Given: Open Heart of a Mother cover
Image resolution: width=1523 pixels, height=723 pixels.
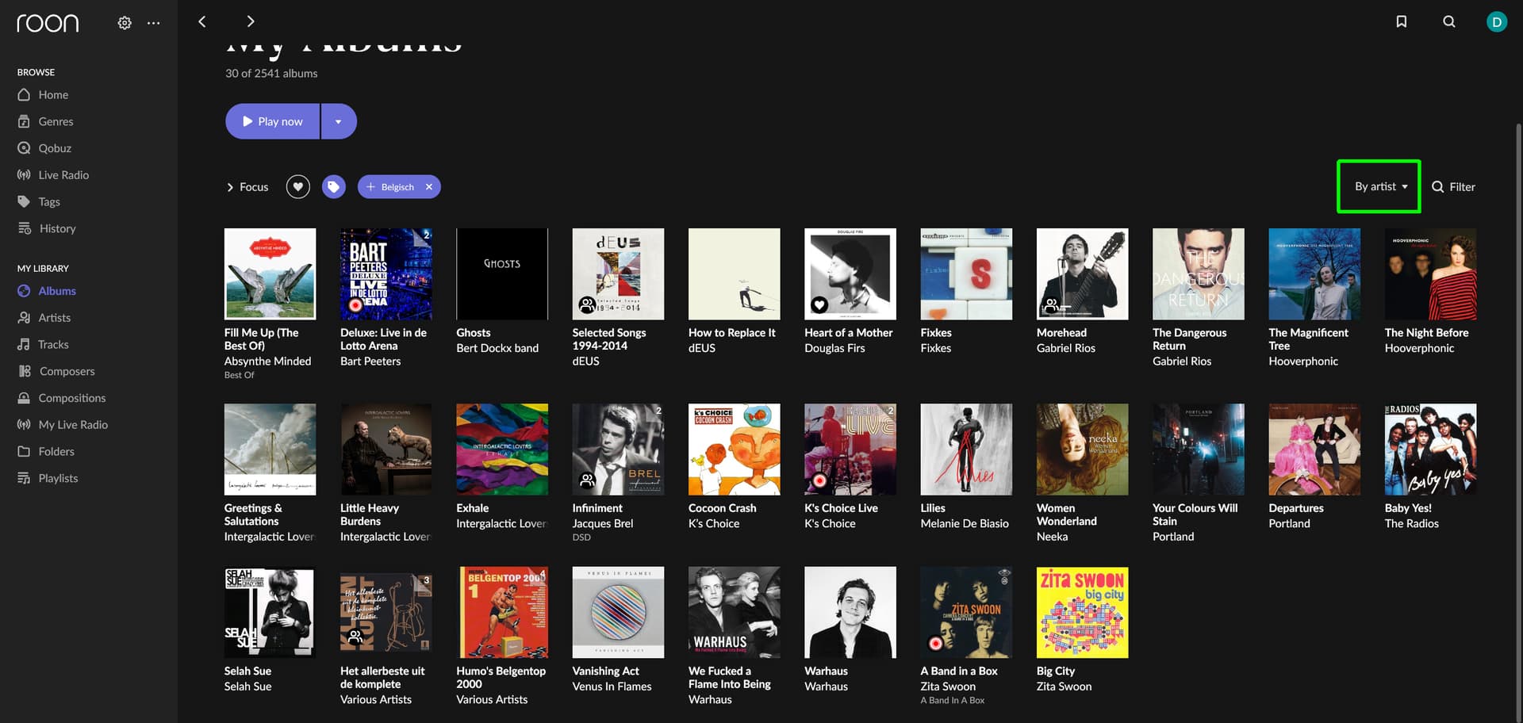Looking at the screenshot, I should point(850,274).
